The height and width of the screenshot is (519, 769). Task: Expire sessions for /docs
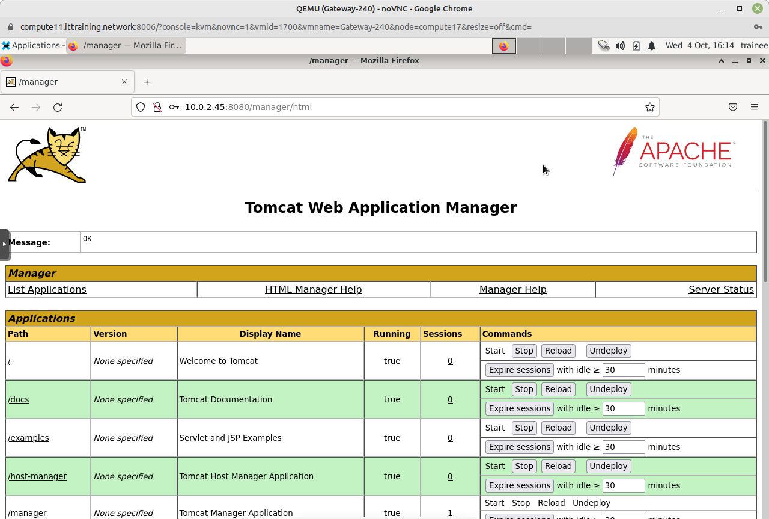click(520, 408)
